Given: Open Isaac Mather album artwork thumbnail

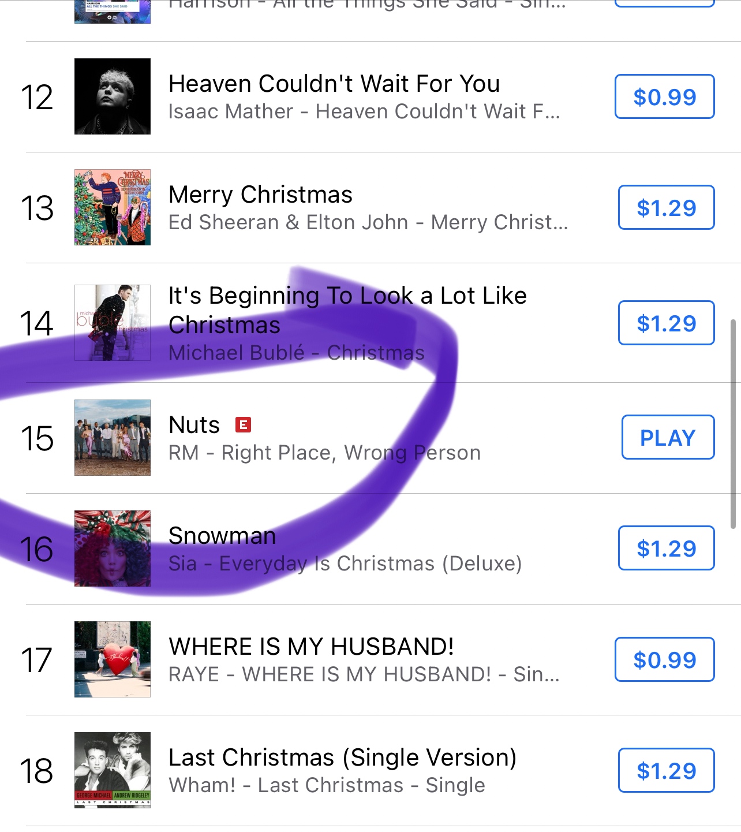Looking at the screenshot, I should tap(113, 96).
